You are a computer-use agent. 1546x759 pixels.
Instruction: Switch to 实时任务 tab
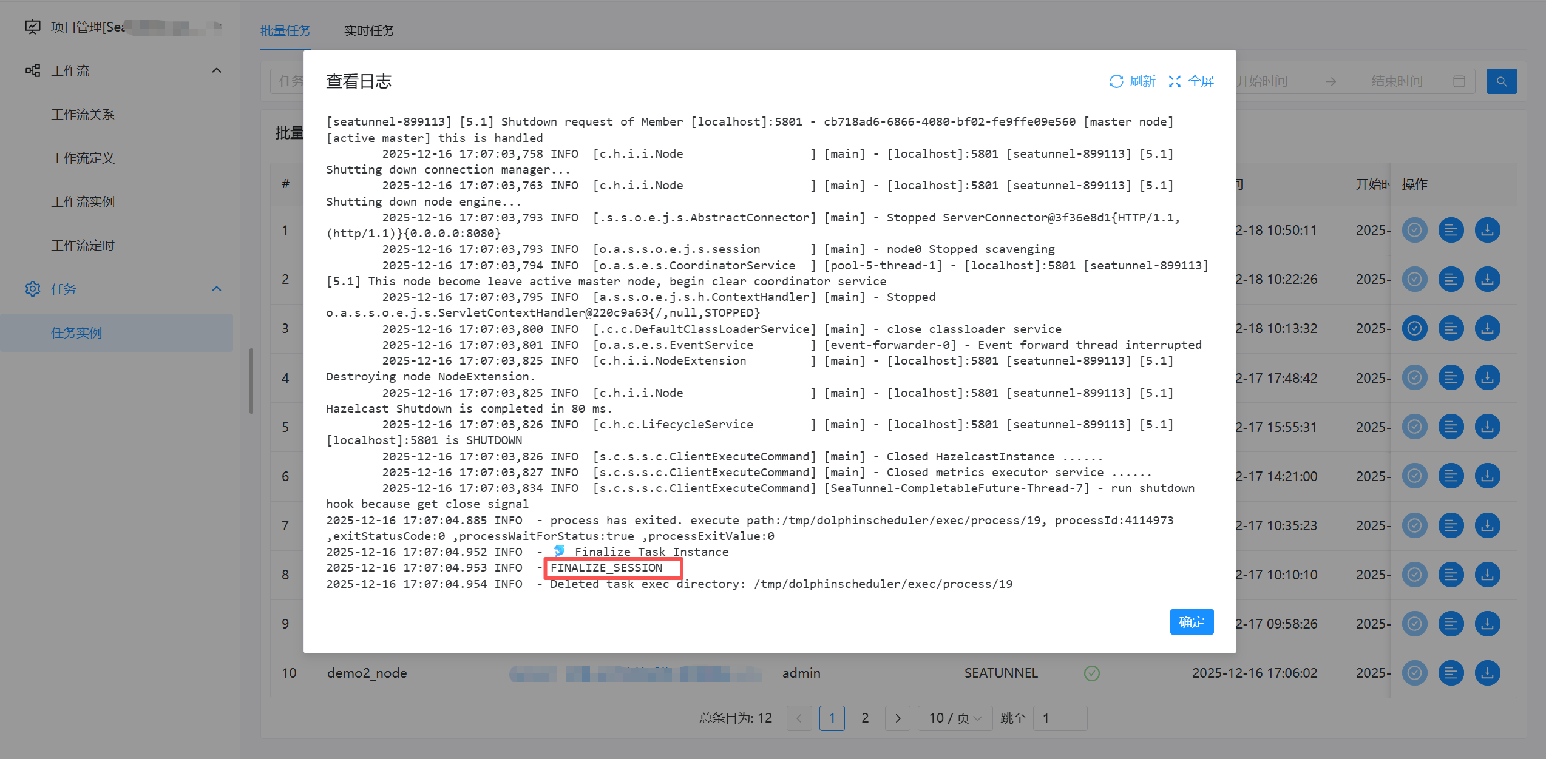(x=369, y=31)
